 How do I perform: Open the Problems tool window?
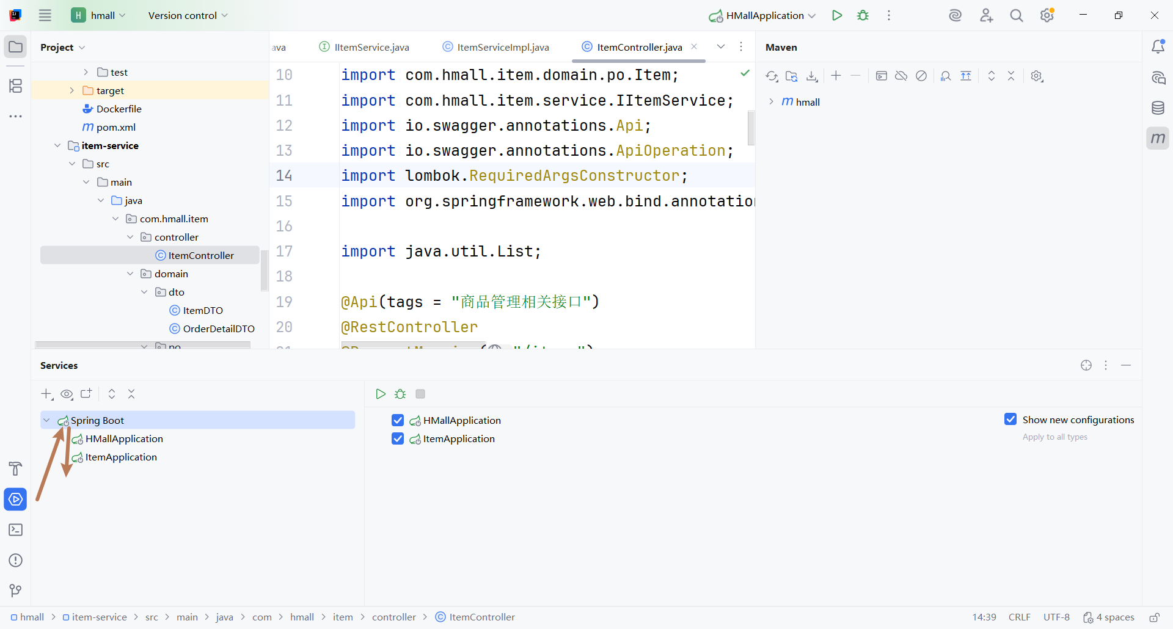pos(16,561)
